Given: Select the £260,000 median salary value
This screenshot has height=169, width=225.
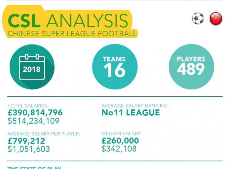Looking at the screenshot, I should pos(120,141).
